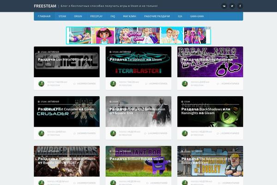The width and height of the screenshot is (277, 185).
Task: Open the G2A menu link
Action: 180,16
